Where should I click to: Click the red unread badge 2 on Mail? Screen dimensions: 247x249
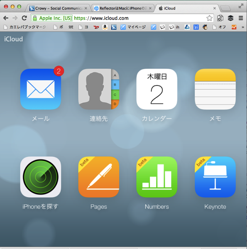click(x=59, y=71)
